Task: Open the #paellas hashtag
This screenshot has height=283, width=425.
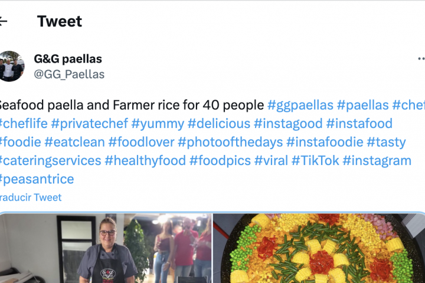Action: tap(362, 106)
